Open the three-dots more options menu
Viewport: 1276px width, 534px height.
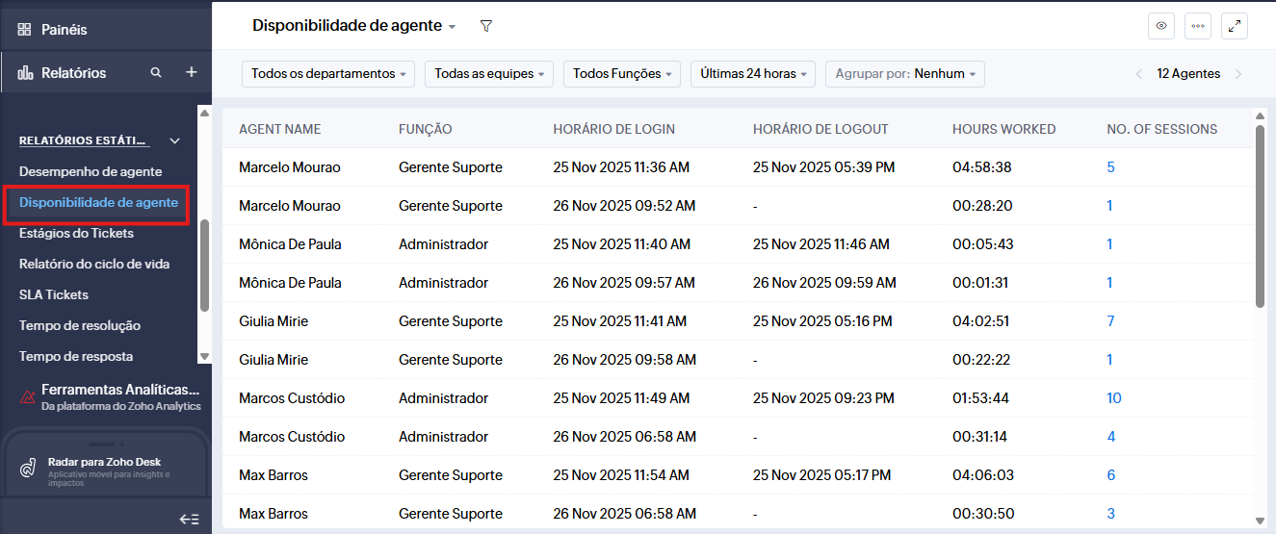click(x=1198, y=26)
